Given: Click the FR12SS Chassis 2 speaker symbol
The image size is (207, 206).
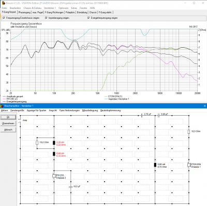Looking at the screenshot, I should click(54, 176).
